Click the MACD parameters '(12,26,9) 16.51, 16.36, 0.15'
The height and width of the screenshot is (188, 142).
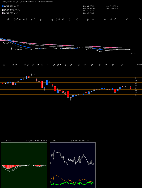point(38,141)
